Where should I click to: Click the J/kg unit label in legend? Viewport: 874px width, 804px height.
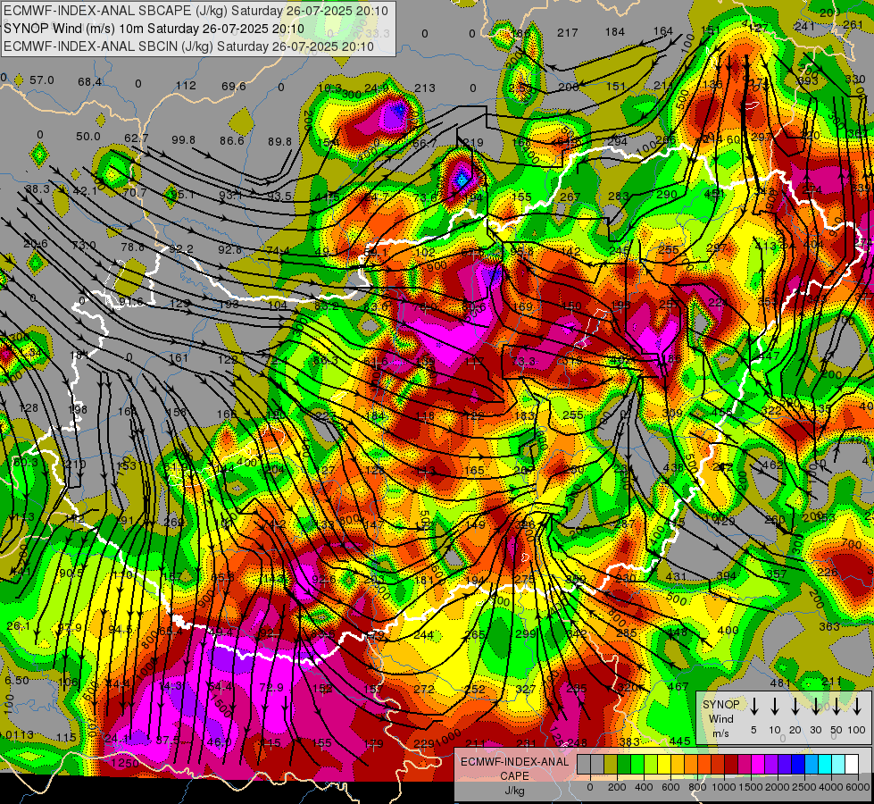[514, 791]
